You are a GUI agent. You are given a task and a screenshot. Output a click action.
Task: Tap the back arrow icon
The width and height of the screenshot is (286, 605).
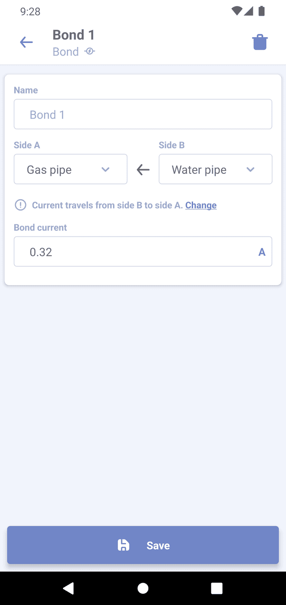point(26,43)
